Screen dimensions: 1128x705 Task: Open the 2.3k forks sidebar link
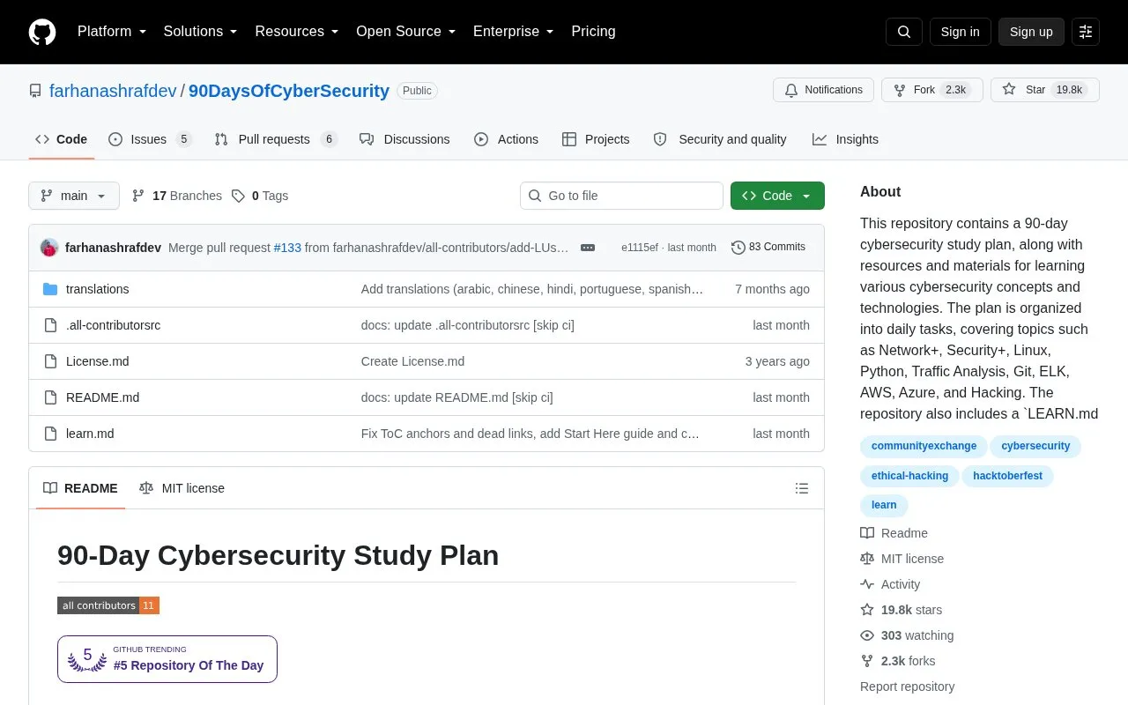pos(898,661)
